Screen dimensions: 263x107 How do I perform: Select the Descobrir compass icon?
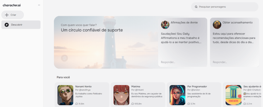click(7, 25)
